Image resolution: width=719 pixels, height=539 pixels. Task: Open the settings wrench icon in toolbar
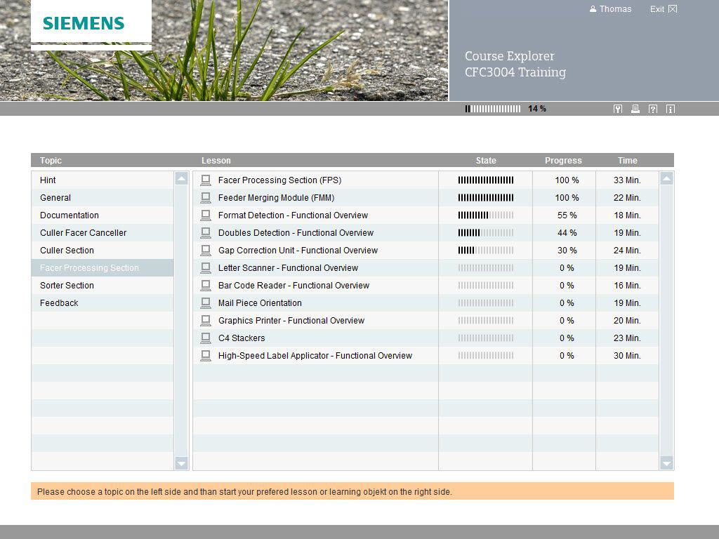coord(618,109)
